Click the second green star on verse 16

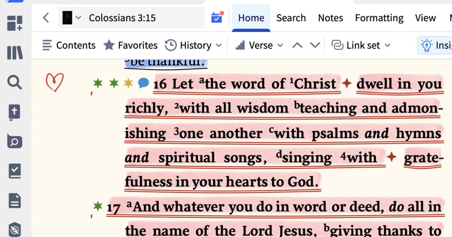coord(114,83)
